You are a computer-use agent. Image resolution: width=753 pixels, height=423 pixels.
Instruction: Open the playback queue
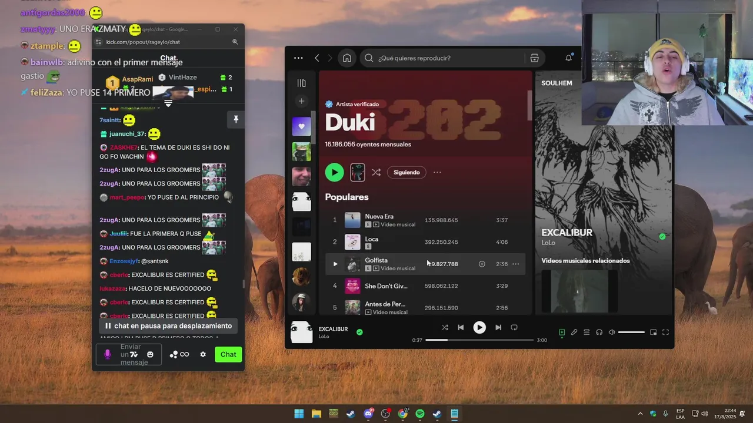pyautogui.click(x=587, y=333)
